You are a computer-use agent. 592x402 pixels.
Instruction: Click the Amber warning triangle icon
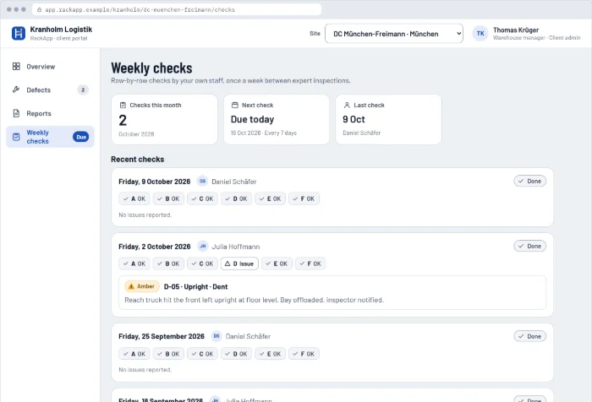coord(131,286)
